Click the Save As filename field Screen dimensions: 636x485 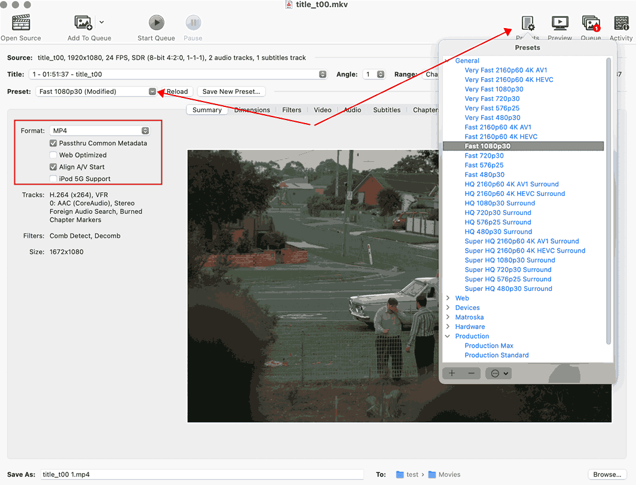point(202,474)
